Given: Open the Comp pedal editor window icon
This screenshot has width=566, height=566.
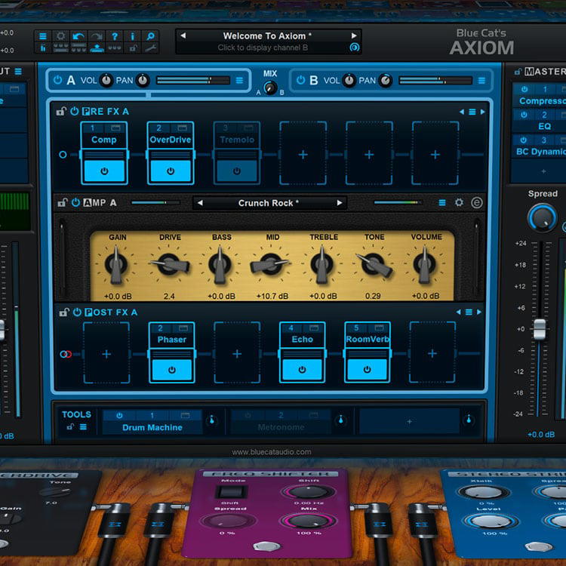Looking at the screenshot, I should [115, 128].
